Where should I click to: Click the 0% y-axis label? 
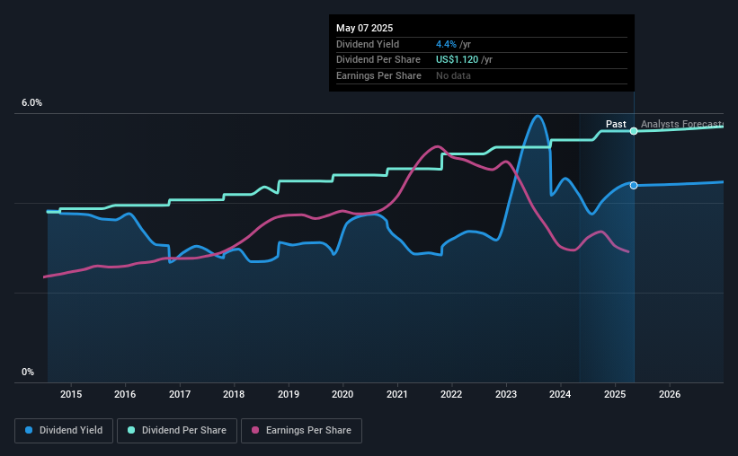[x=28, y=372]
